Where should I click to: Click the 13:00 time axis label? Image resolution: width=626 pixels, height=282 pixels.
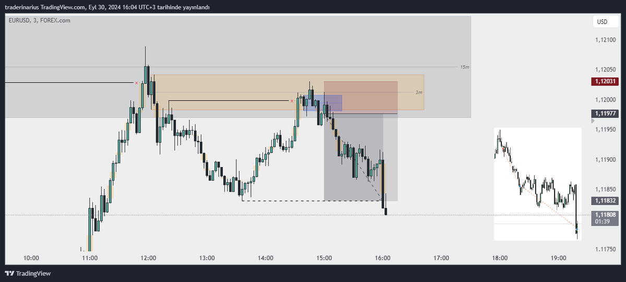207,258
